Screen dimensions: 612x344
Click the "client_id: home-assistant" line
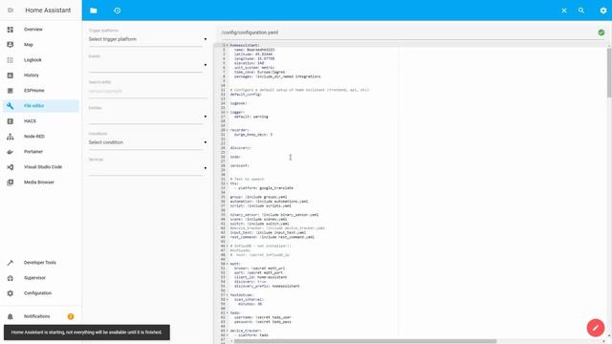[260, 277]
